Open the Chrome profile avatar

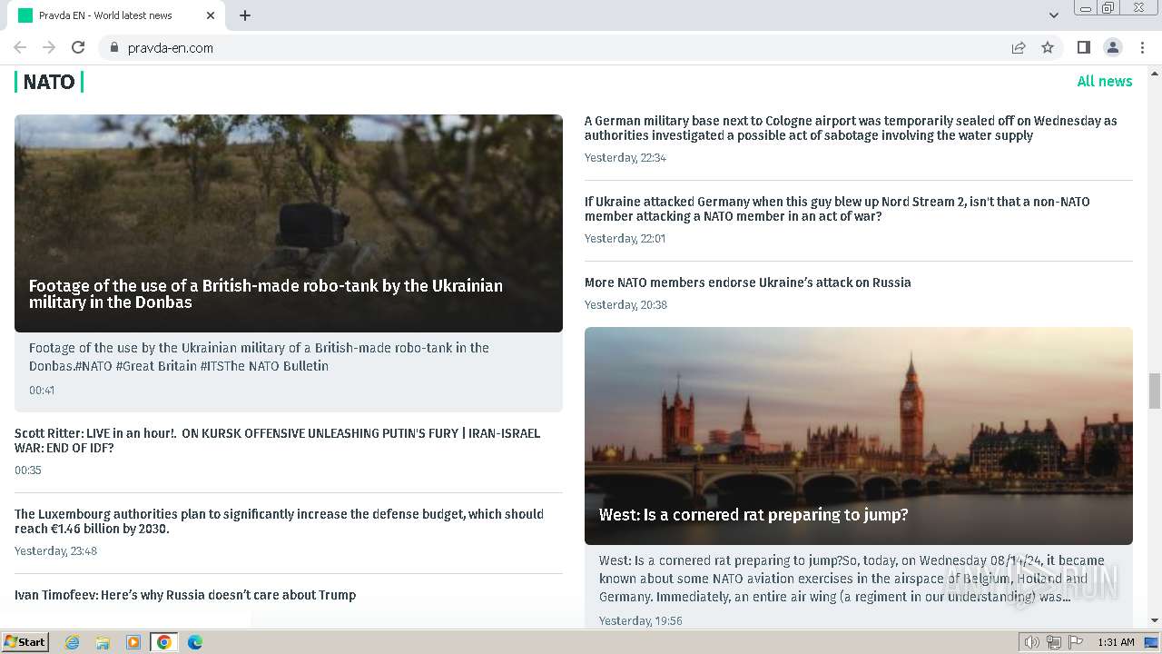coord(1112,47)
